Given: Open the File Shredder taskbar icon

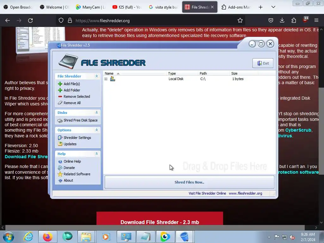Looking at the screenshot, I should coord(184,237).
